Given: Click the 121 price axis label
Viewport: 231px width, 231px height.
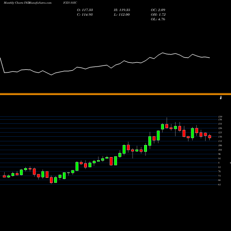Looking at the screenshot, I should pos(220,133).
